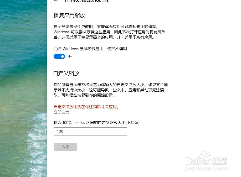Click the red sign-out warning text
The image size is (241, 177).
point(86,107)
